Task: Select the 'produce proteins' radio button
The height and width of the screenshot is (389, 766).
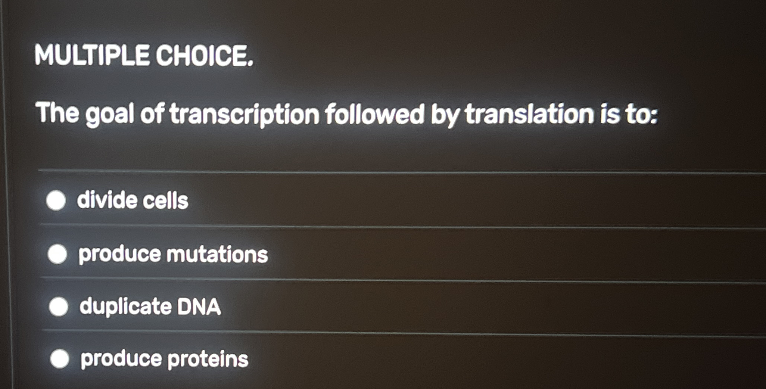Action: coord(60,359)
